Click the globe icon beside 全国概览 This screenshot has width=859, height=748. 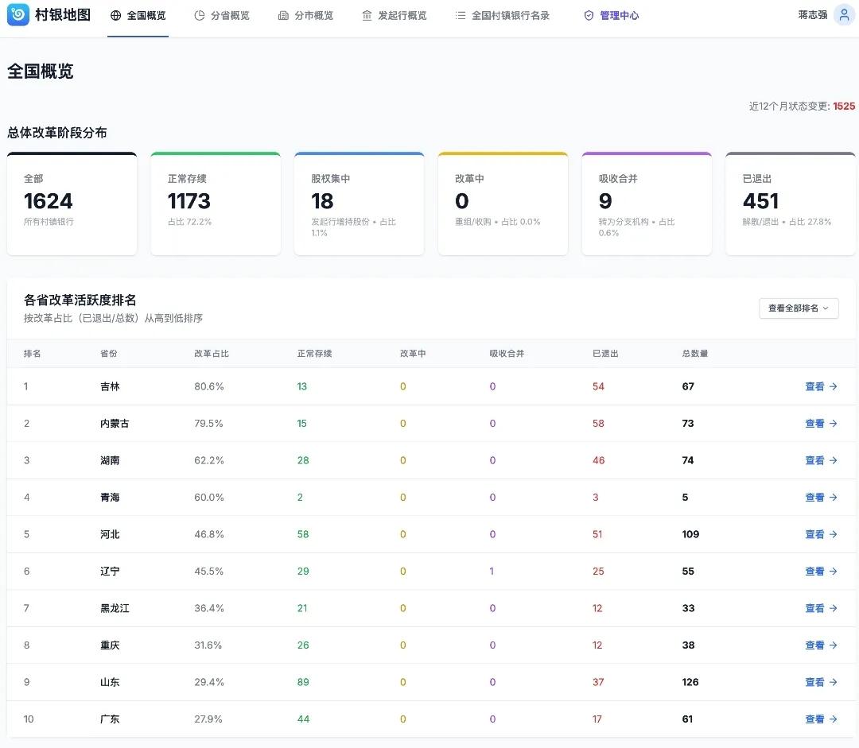(x=116, y=16)
